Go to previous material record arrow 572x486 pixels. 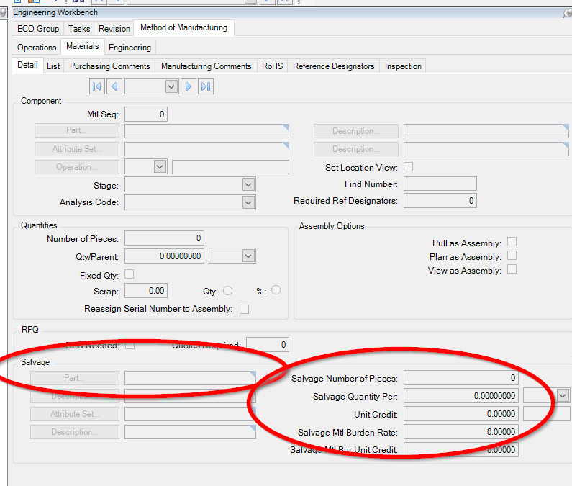pyautogui.click(x=114, y=86)
